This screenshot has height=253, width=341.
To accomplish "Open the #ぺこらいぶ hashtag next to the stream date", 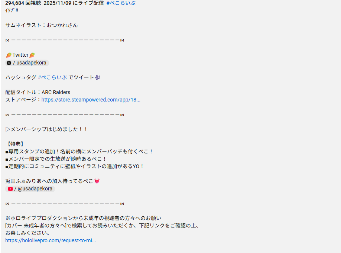I will [121, 3].
